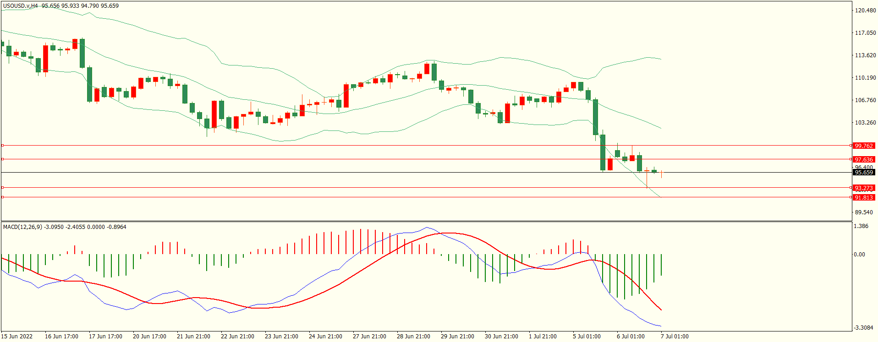878x342 pixels.
Task: Click the 113.620 price scale value
Action: [866, 55]
